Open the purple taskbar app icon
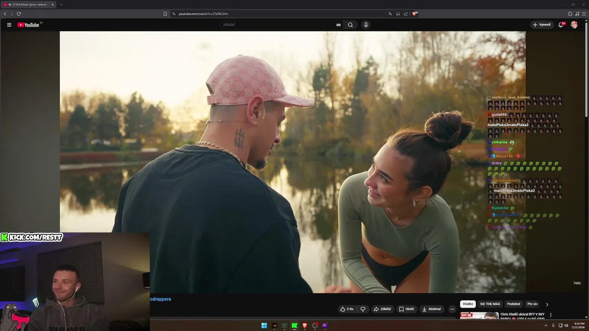 click(x=325, y=325)
